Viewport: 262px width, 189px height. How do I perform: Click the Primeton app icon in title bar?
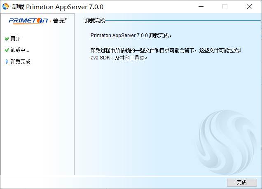click(6, 7)
